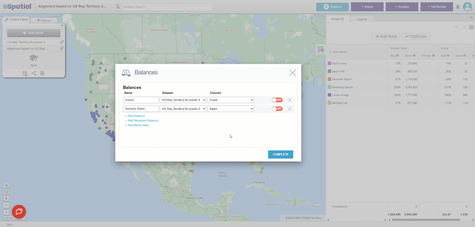Open Dataset dropdown in Sample Sales row

[183, 109]
